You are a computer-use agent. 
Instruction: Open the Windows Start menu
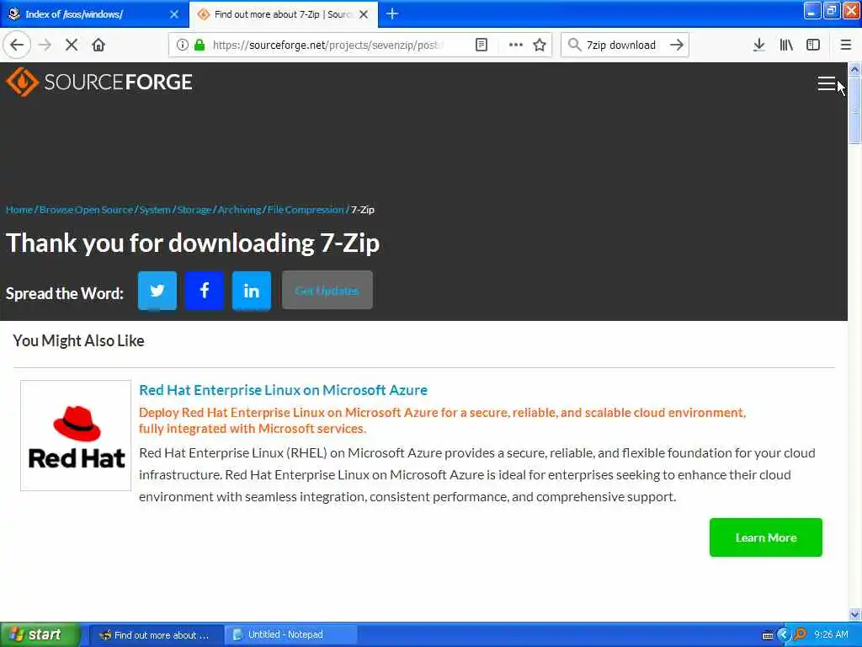coord(40,634)
